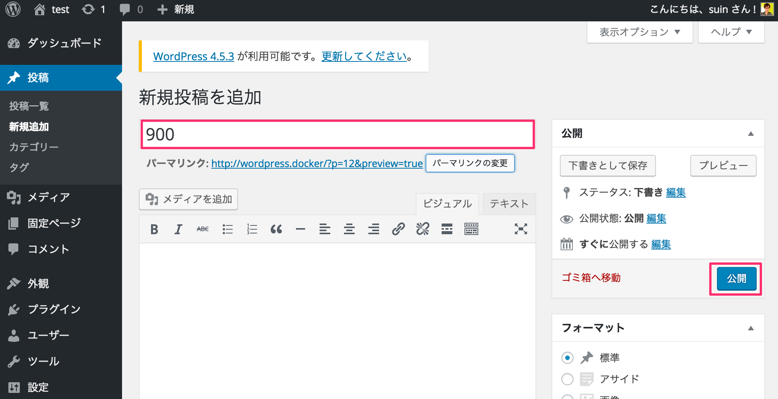
Task: Edit the すぐに公開する schedule
Action: 661,245
